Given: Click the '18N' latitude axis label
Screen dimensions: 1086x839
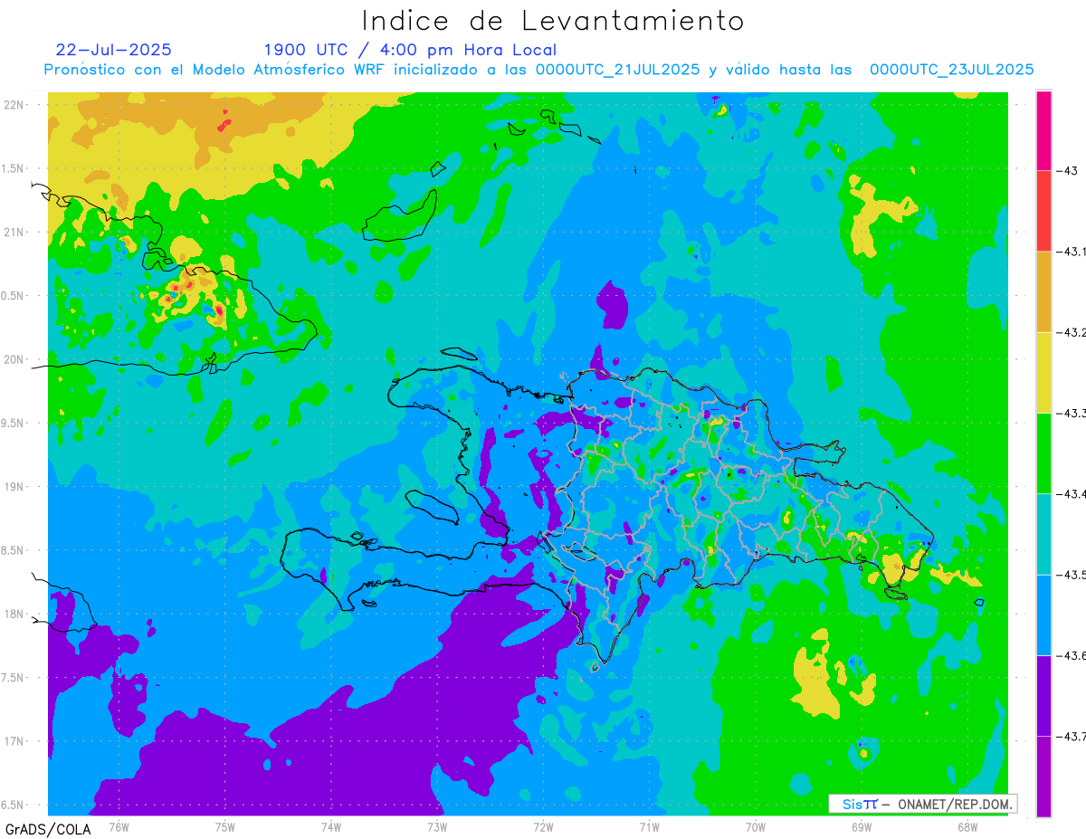Looking at the screenshot, I should coord(14,614).
